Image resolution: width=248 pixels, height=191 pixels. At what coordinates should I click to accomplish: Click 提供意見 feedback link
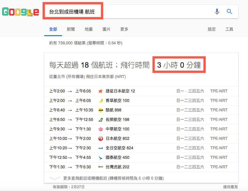[230, 187]
